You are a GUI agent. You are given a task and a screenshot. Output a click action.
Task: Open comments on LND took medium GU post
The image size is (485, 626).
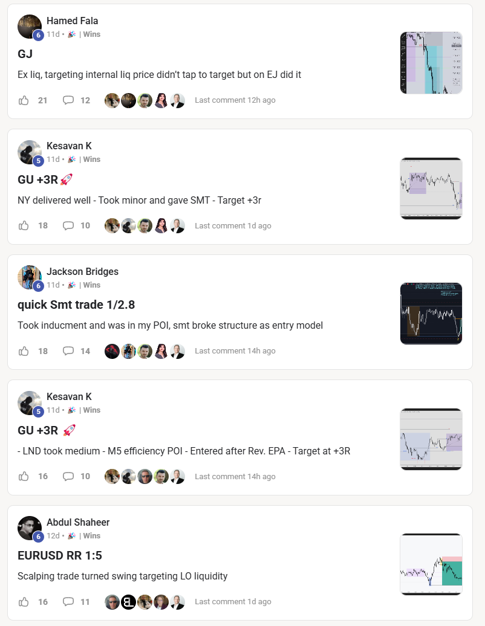(68, 476)
